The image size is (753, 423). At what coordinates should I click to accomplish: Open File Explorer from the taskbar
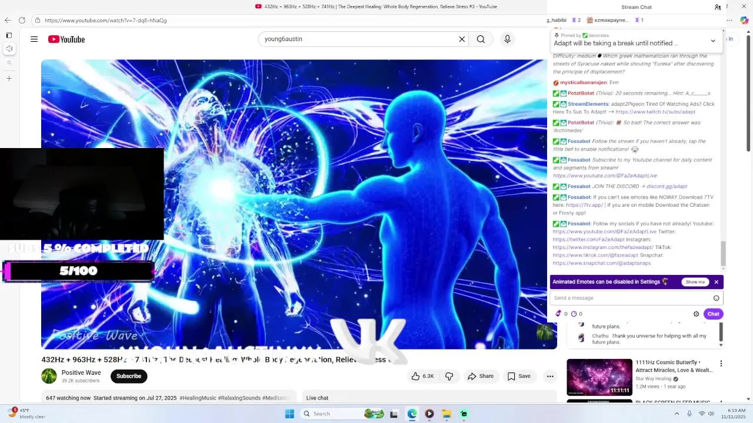point(447,414)
